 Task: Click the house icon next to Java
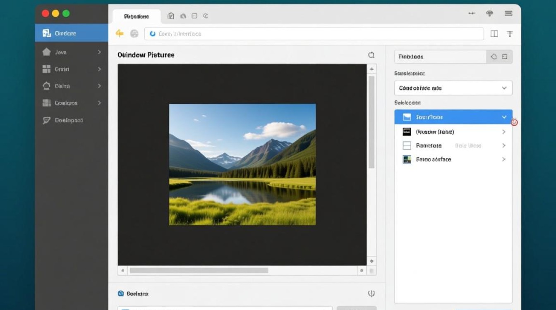47,52
